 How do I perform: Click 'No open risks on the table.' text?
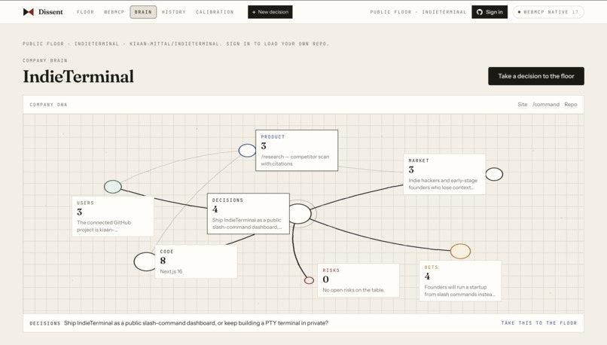coord(354,290)
